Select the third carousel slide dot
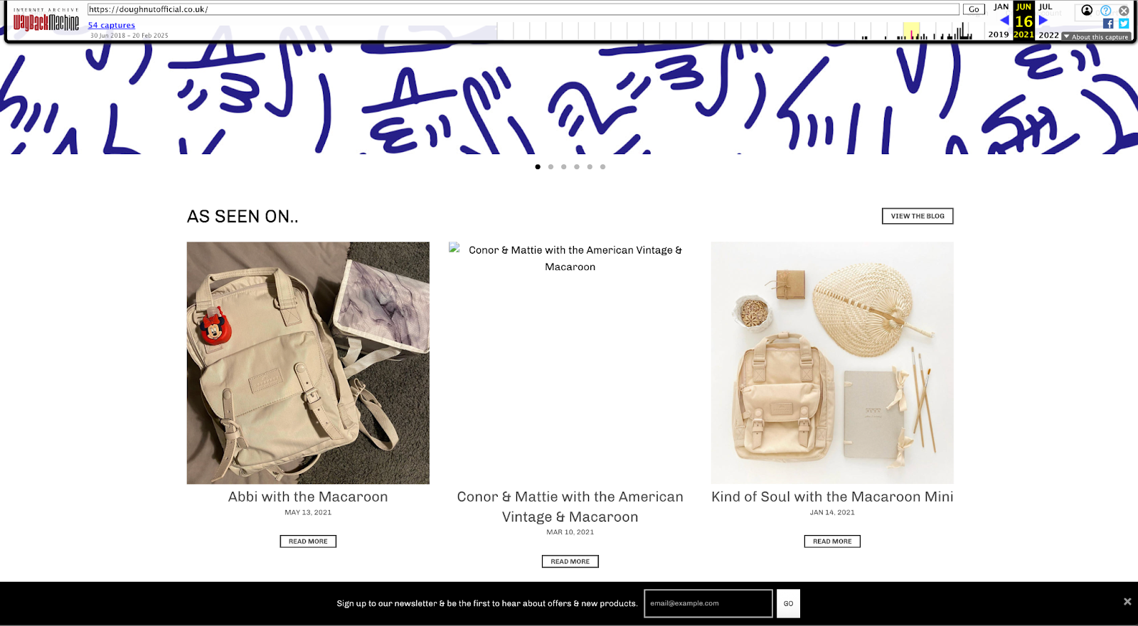This screenshot has height=626, width=1138. coord(563,167)
